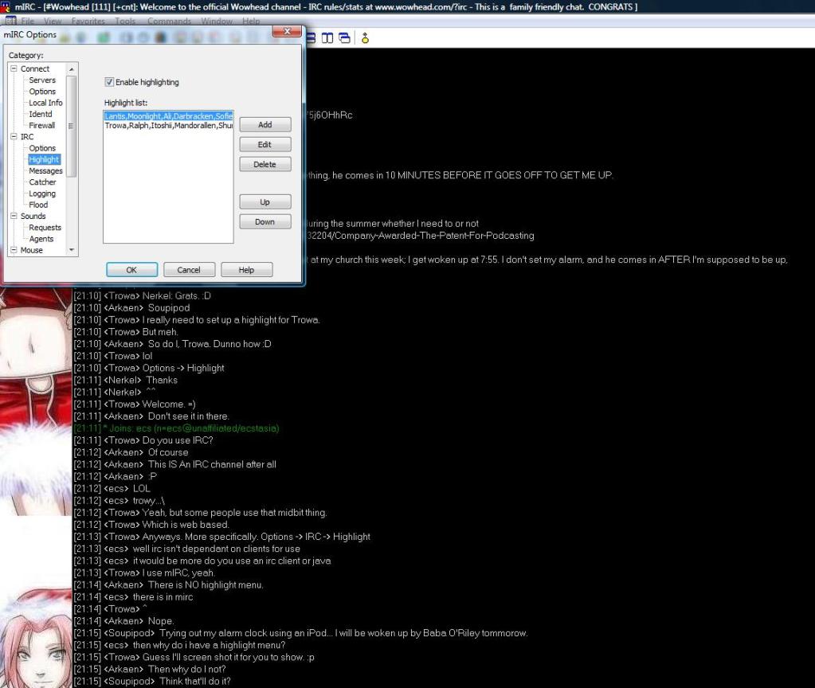Collapse the Connect category in the tree

tap(14, 69)
